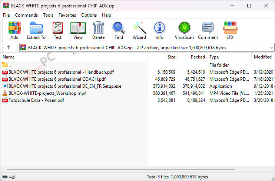Click status text 'Total 5 files, 1,000,809,618 bytes'
The image size is (275, 181).
pyautogui.click(x=177, y=177)
